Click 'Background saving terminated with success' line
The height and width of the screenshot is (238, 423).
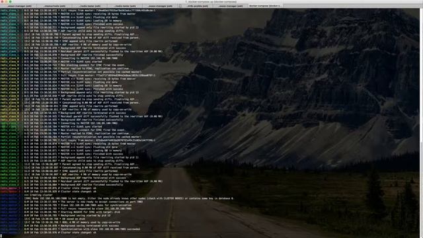pos(71,226)
